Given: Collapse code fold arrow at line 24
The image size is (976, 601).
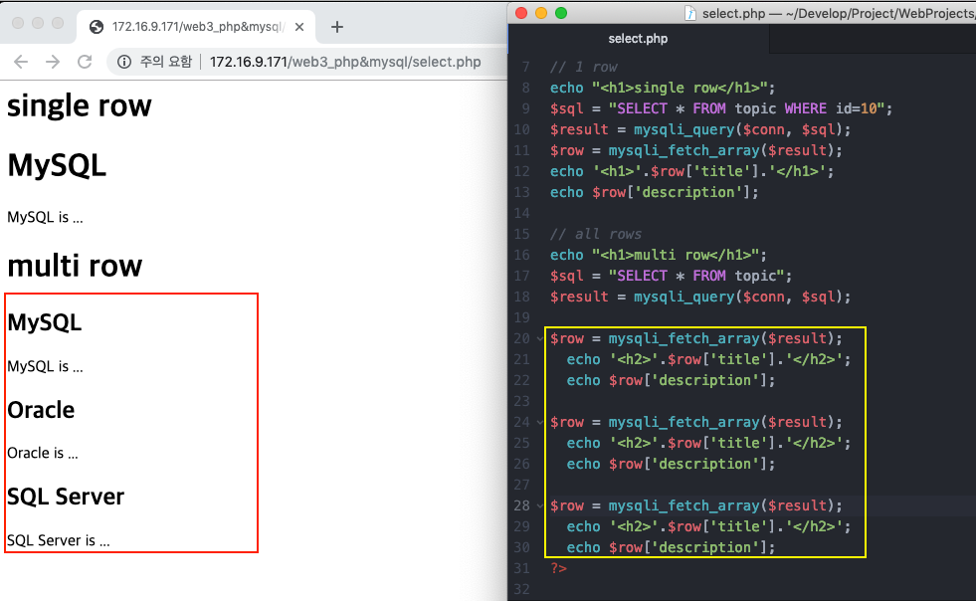Looking at the screenshot, I should (539, 422).
